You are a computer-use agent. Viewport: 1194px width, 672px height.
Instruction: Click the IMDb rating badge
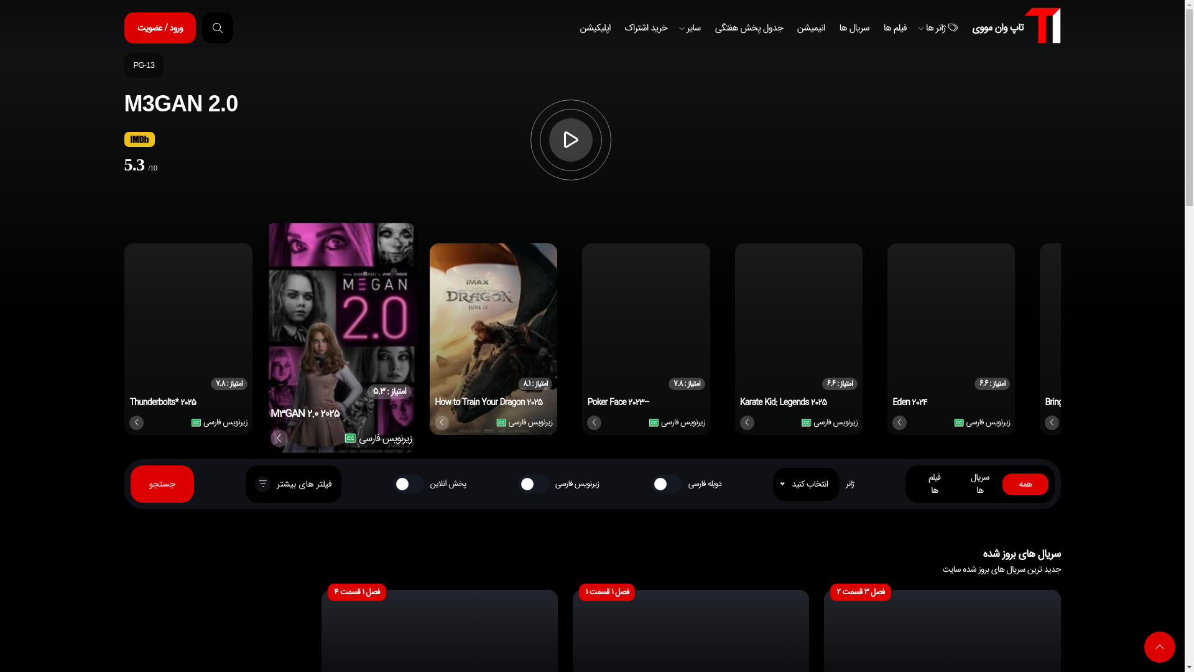coord(139,139)
